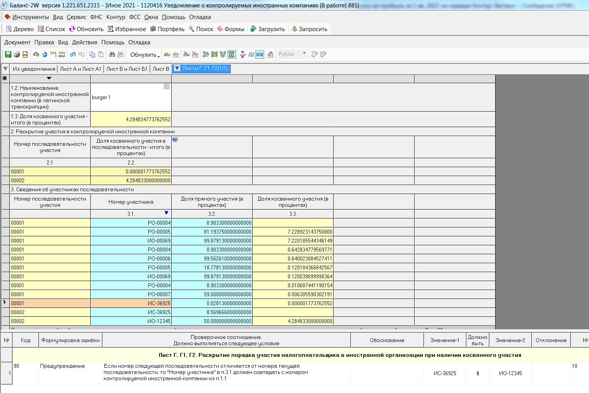Click the Поиск toolbar button

coord(201,29)
